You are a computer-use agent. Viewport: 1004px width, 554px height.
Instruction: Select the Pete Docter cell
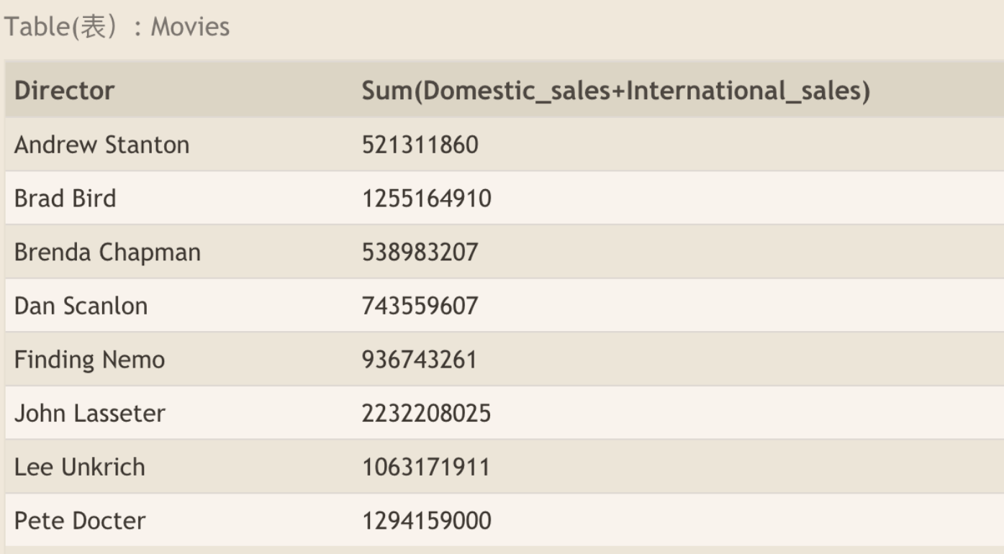pos(79,520)
